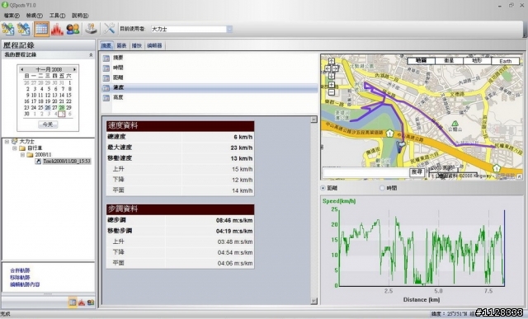Switch map to 衛星 view

click(x=449, y=61)
